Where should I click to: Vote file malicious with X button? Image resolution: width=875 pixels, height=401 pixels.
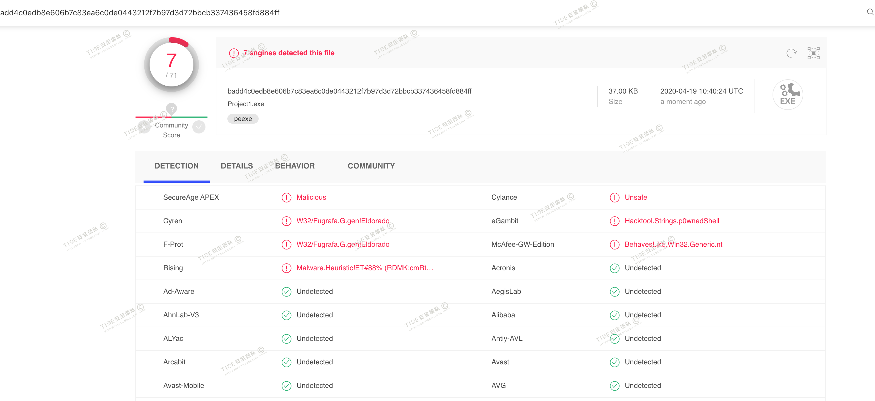144,127
